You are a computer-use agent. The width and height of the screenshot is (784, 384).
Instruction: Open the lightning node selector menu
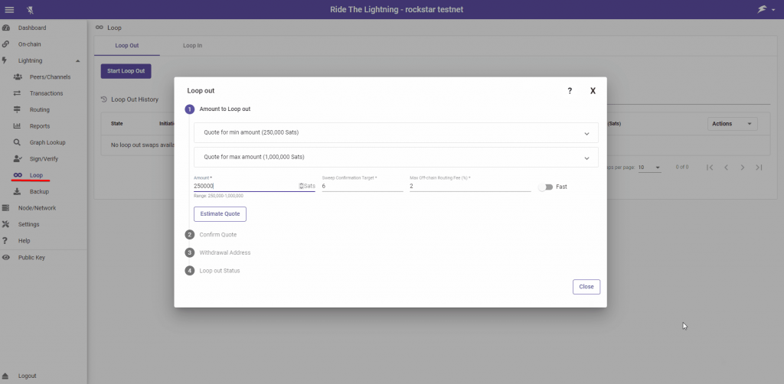(x=766, y=9)
